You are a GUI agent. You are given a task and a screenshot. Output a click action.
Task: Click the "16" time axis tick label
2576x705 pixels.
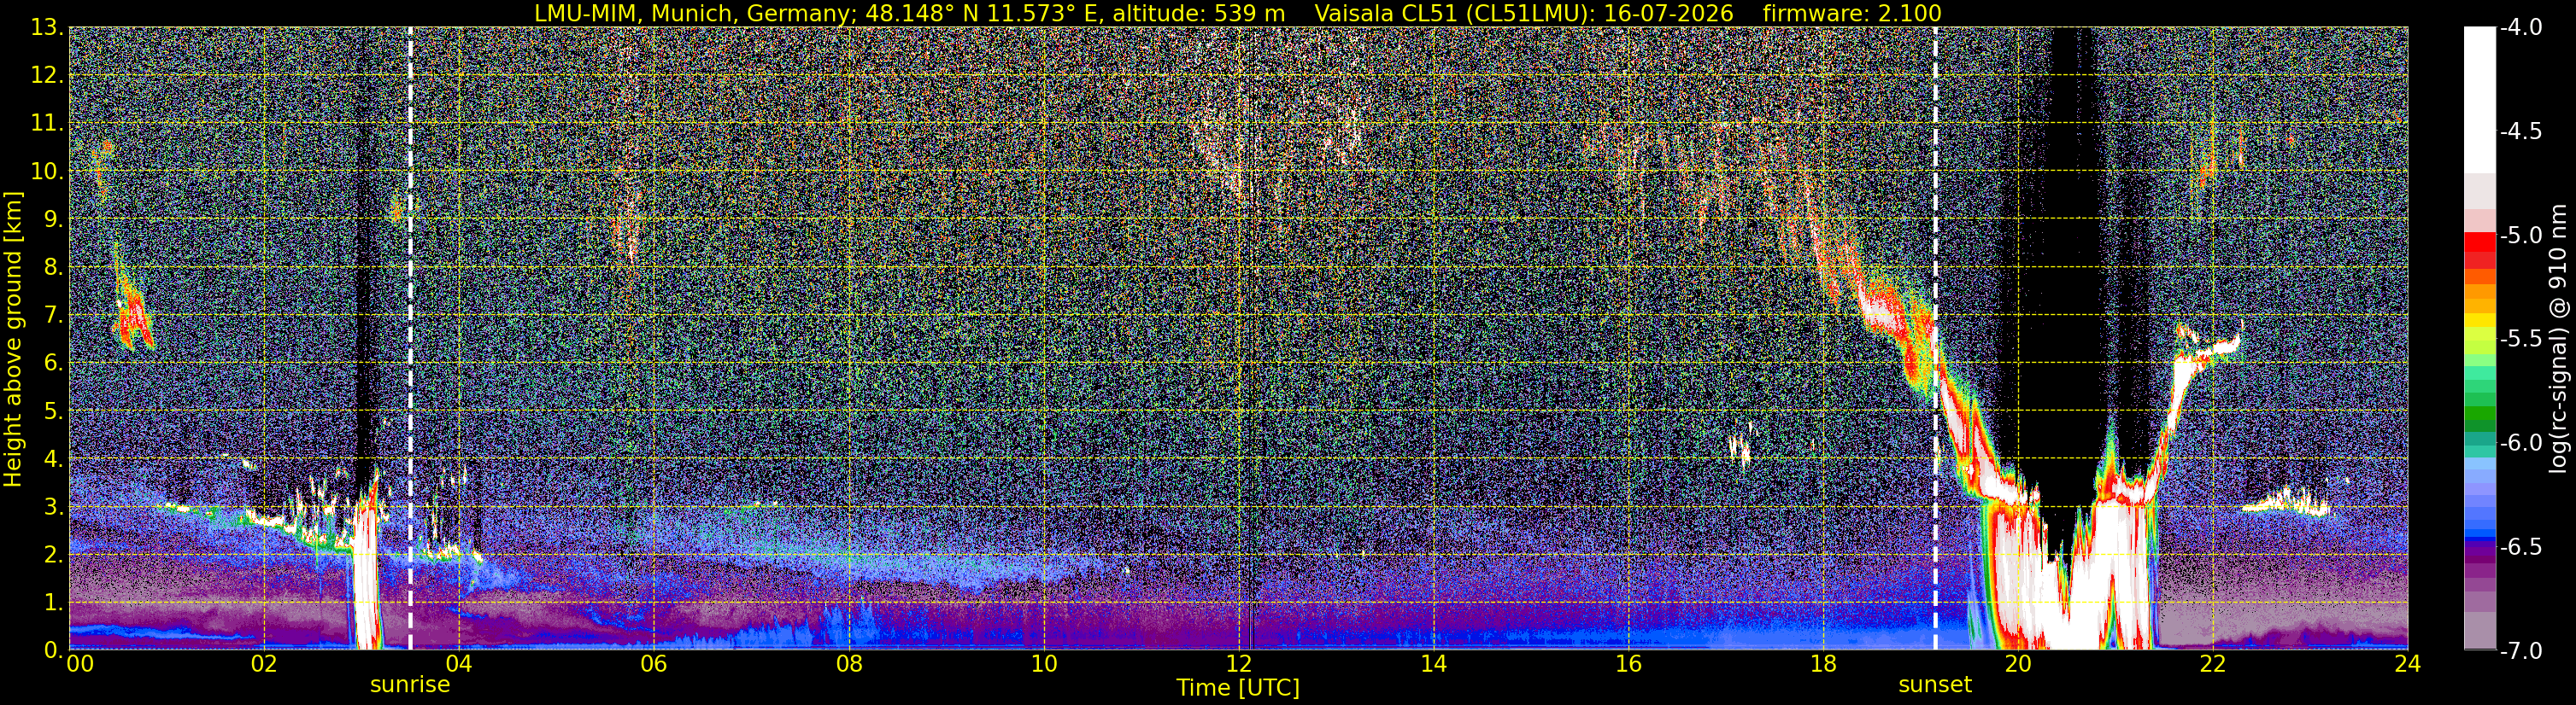click(x=1628, y=665)
